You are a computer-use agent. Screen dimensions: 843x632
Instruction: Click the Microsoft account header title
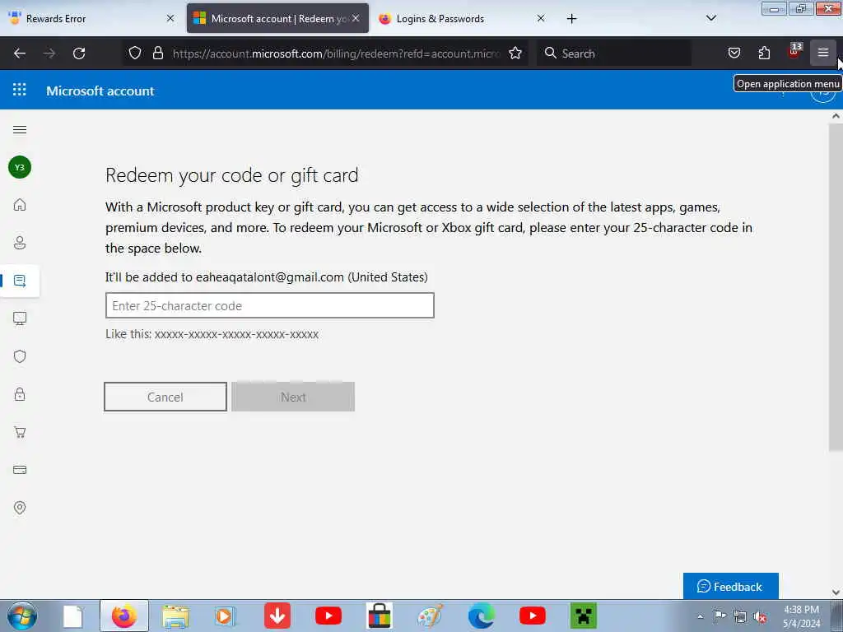(100, 91)
